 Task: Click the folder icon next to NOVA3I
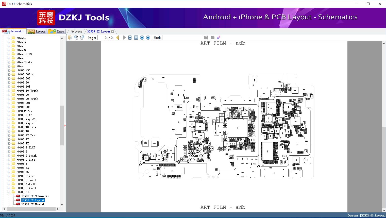pos(13,38)
